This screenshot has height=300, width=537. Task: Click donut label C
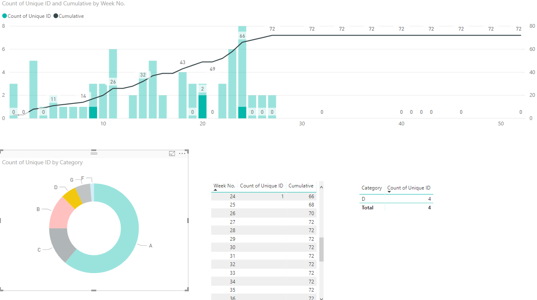click(39, 250)
